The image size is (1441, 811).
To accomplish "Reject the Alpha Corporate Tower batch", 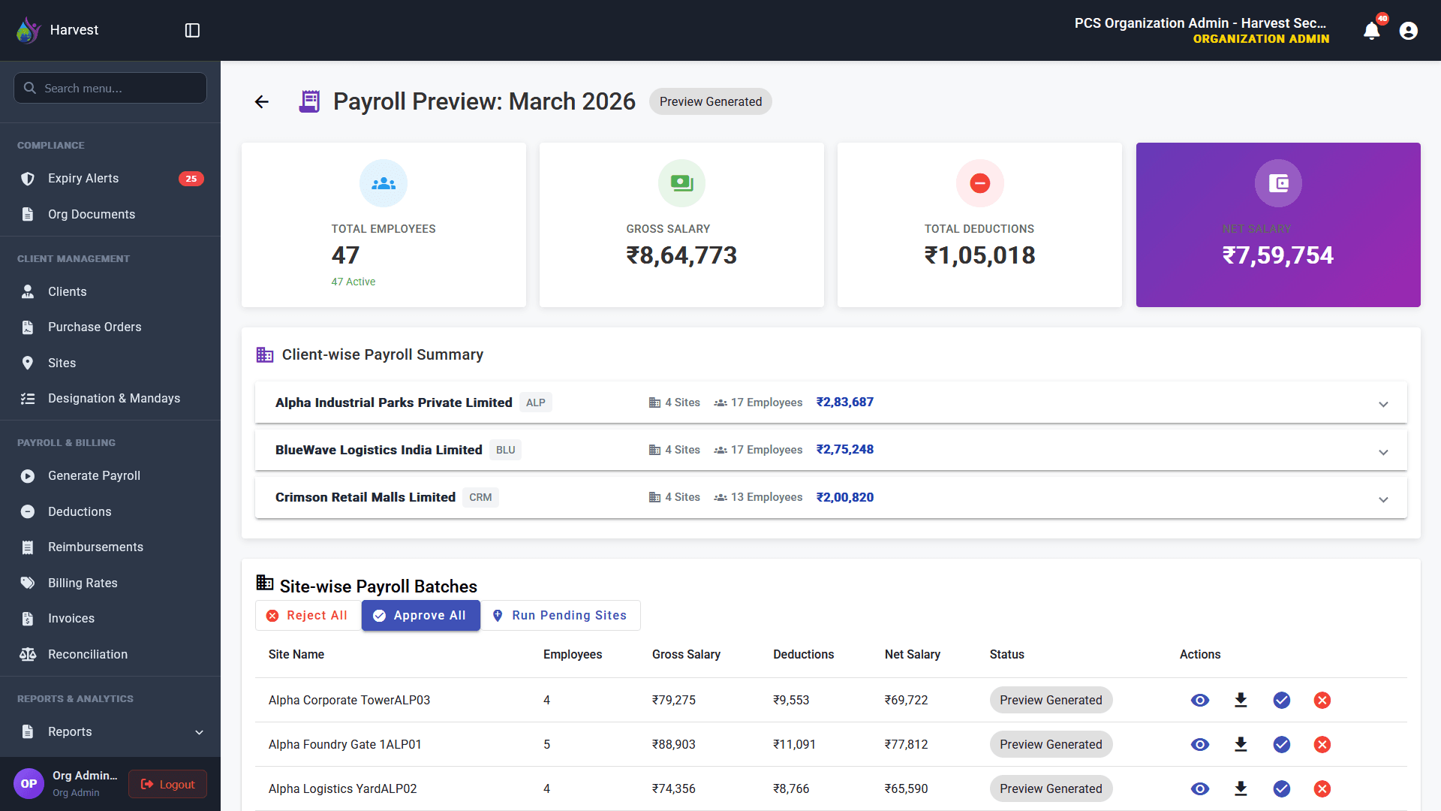I will (x=1322, y=700).
